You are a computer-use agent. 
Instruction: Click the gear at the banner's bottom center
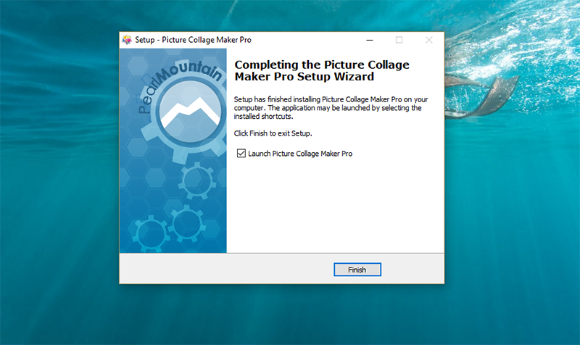point(186,225)
